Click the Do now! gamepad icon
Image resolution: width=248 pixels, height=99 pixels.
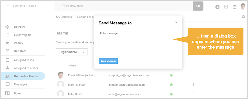tap(7, 27)
